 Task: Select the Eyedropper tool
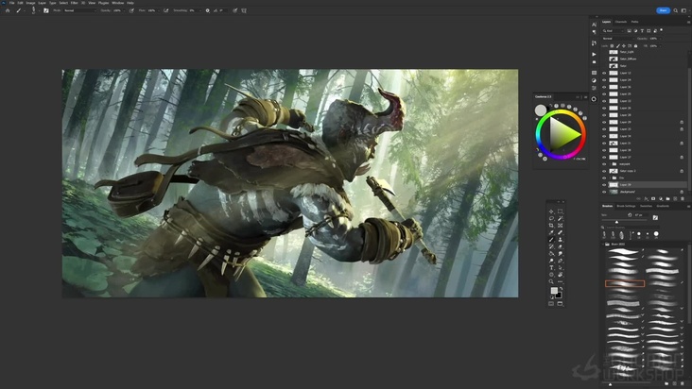[x=551, y=232]
